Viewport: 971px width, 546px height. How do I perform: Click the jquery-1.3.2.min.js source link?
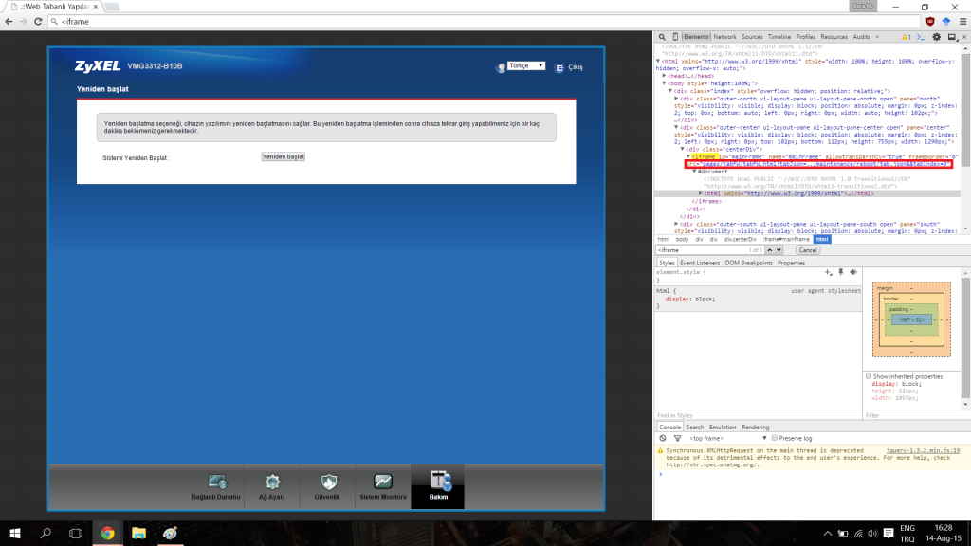tap(924, 450)
